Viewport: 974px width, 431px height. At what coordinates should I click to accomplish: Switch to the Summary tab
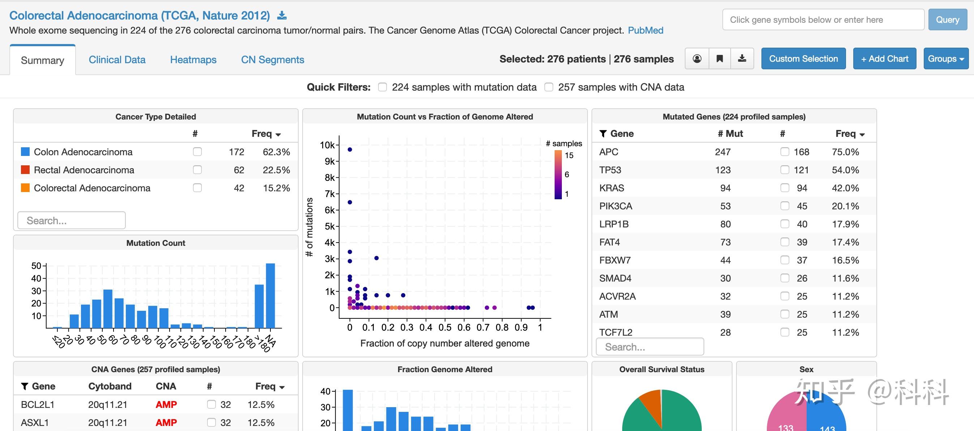click(43, 60)
